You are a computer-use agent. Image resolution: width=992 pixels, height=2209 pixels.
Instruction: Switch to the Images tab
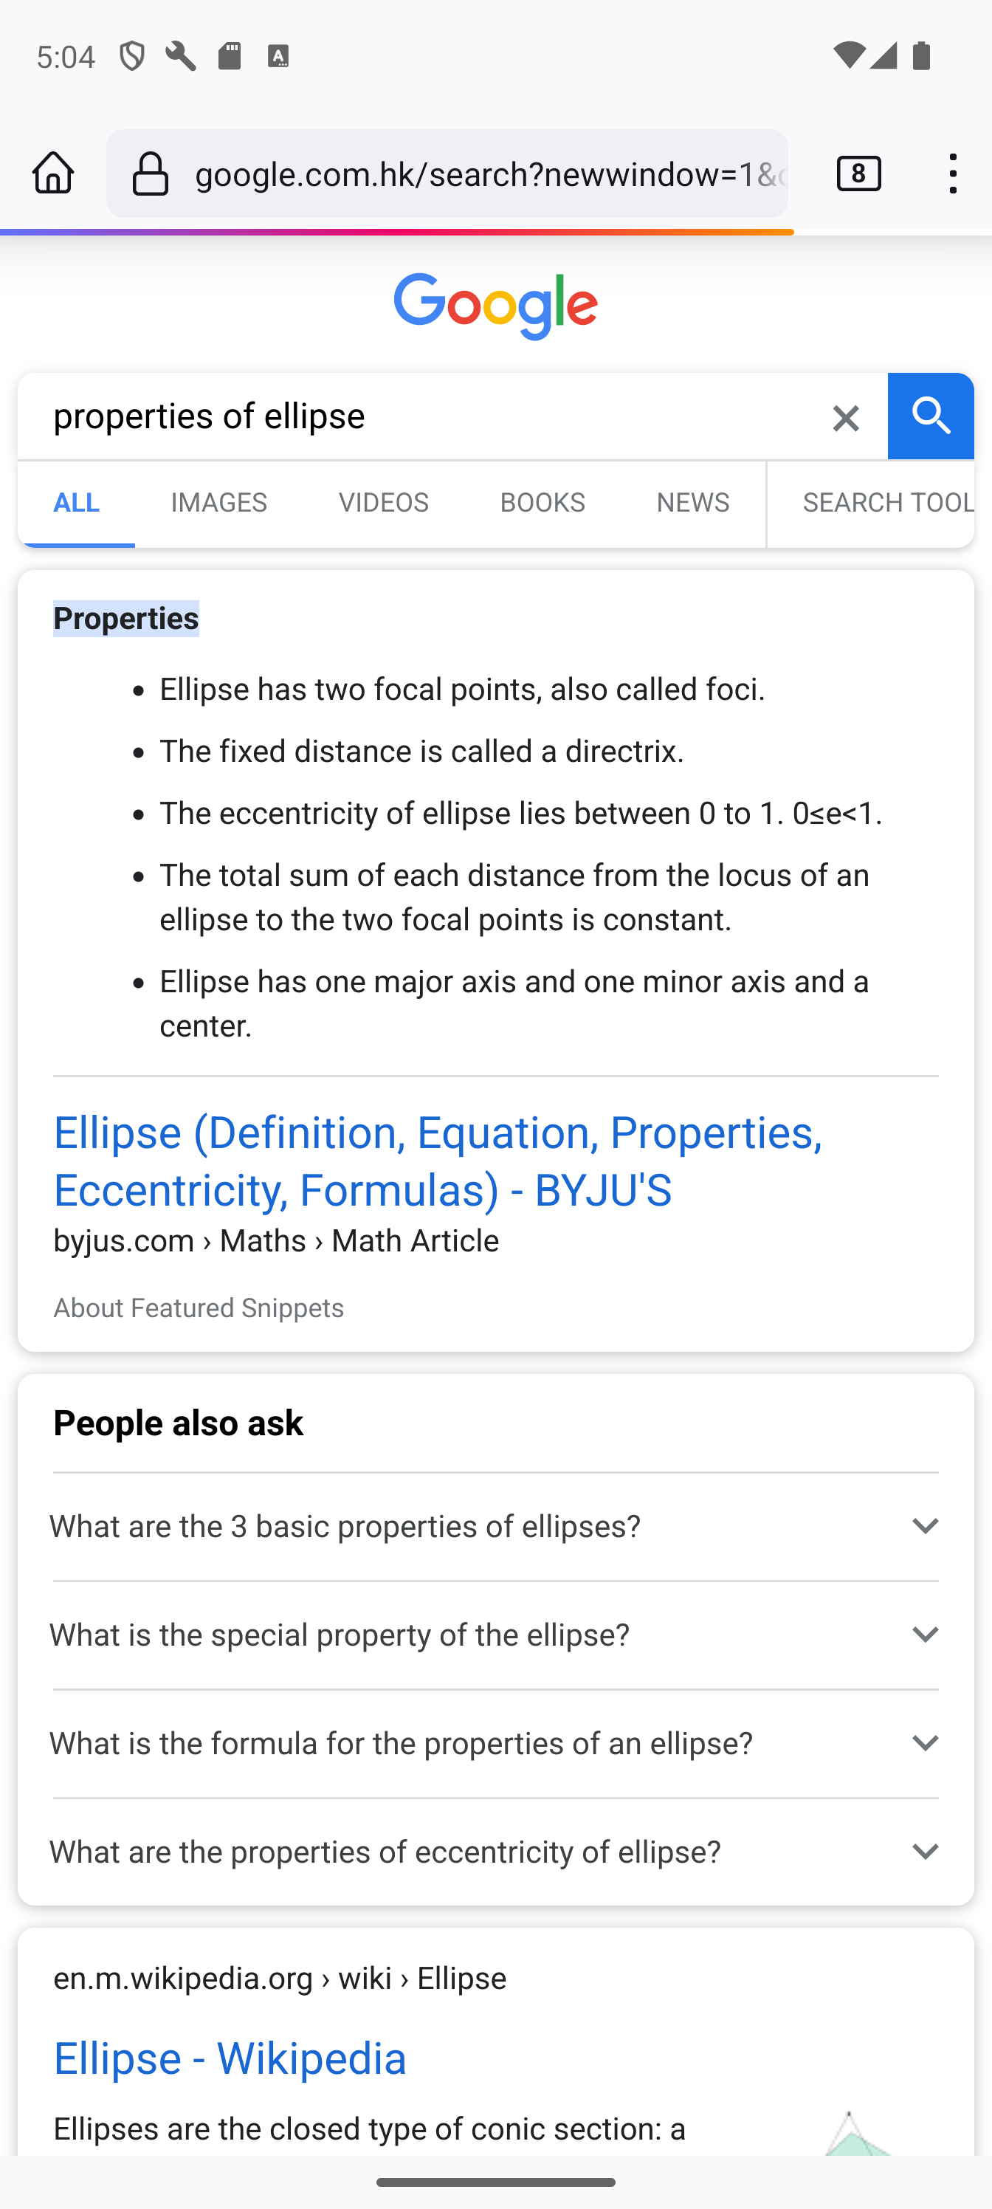pos(218,504)
